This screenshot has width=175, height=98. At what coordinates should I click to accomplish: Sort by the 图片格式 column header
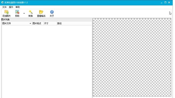pyautogui.click(x=38, y=23)
